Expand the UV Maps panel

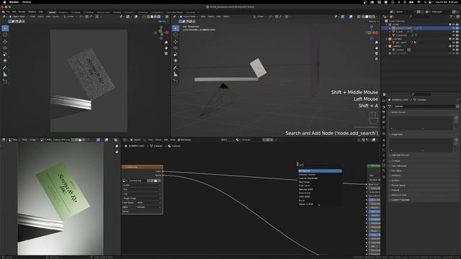click(x=424, y=161)
